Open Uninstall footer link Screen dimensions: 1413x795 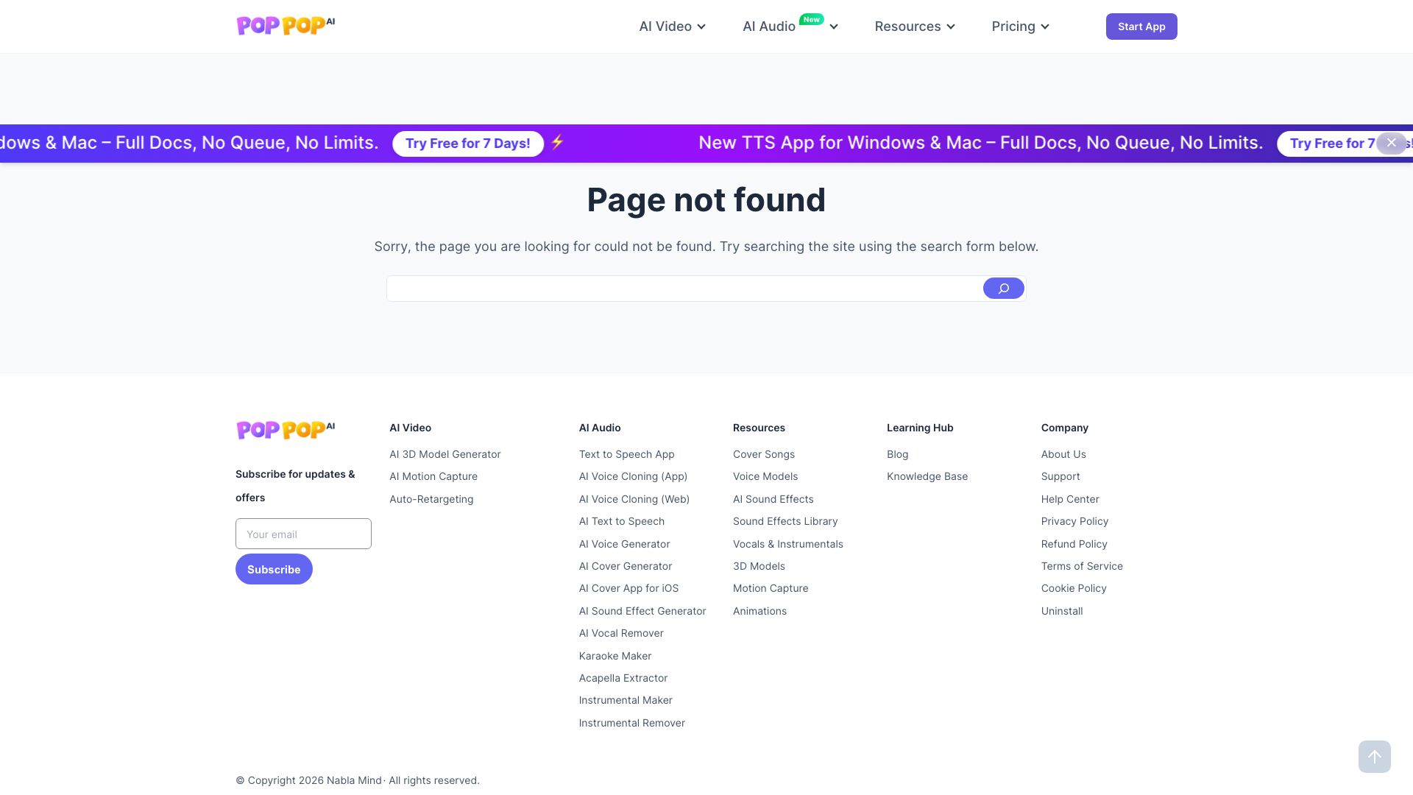pyautogui.click(x=1062, y=611)
